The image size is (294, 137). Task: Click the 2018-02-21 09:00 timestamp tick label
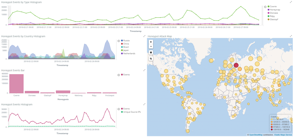26,27
